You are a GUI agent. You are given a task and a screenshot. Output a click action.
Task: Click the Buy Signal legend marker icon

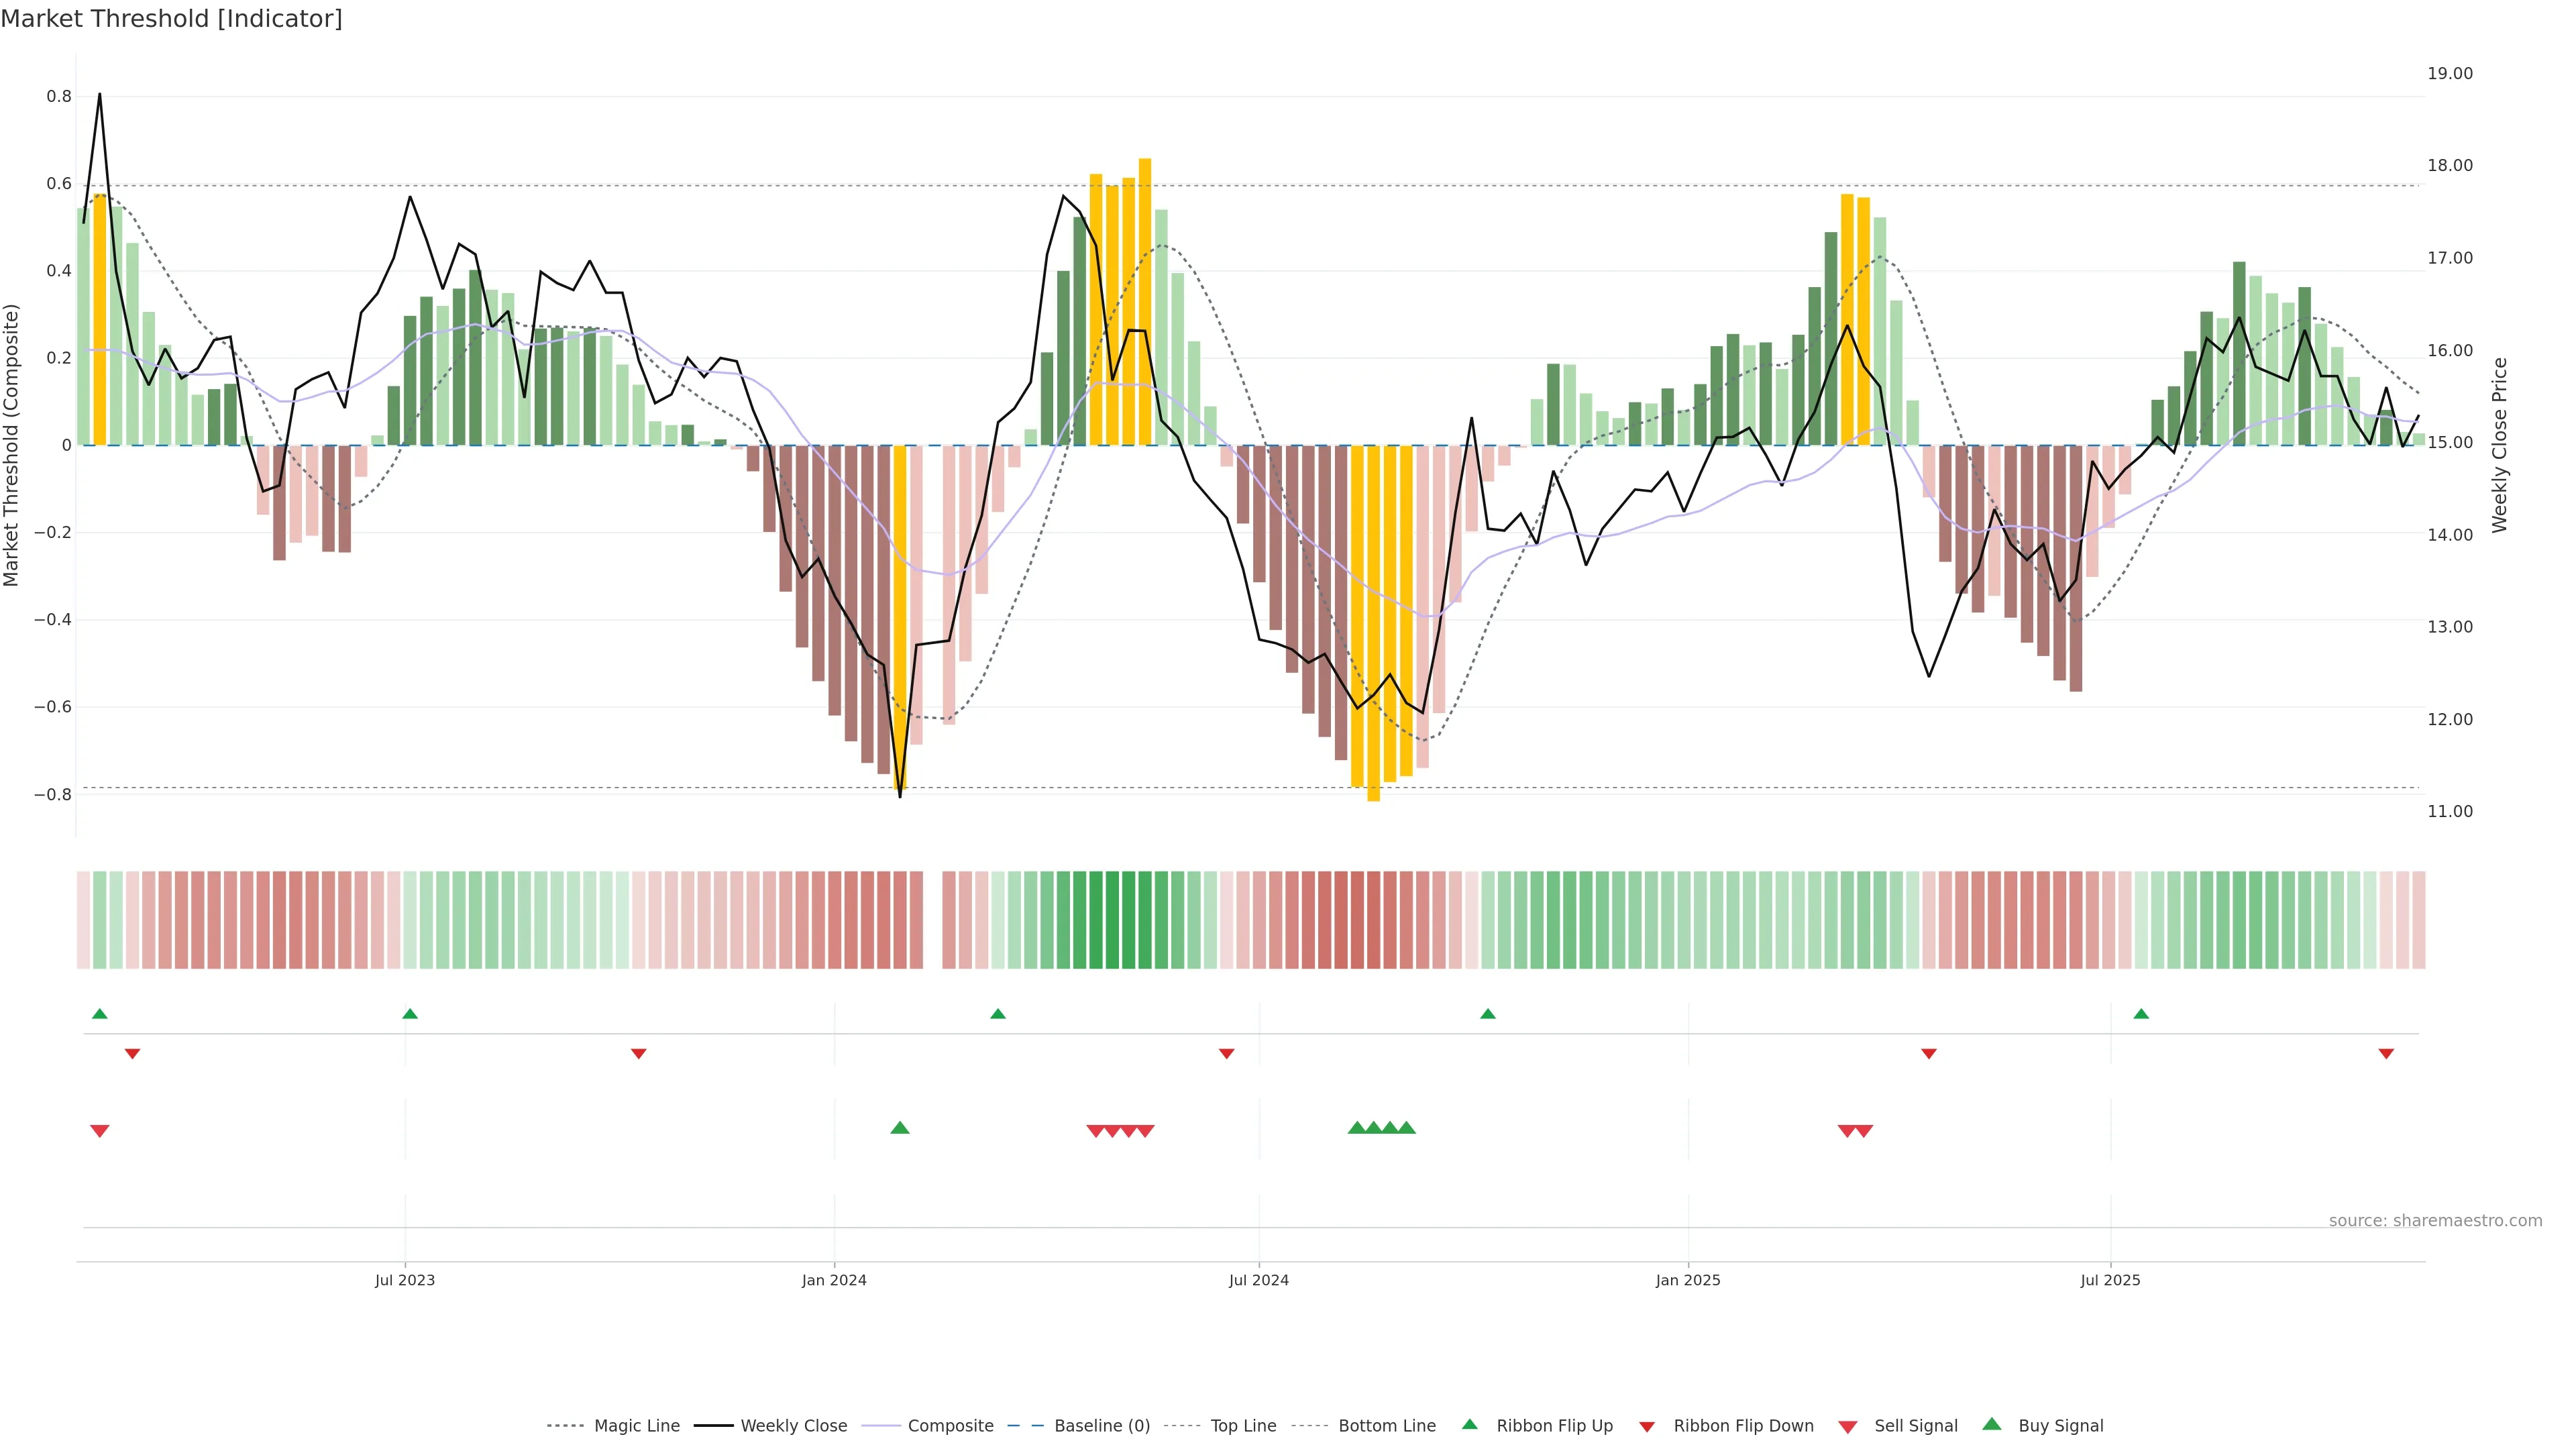[x=1991, y=1424]
